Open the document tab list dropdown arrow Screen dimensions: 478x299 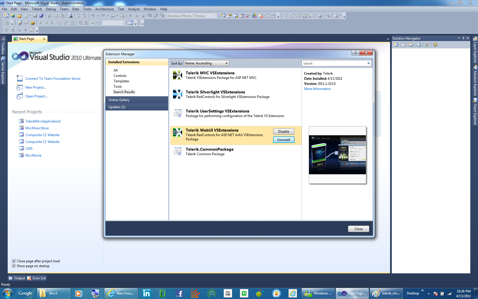tap(388, 39)
